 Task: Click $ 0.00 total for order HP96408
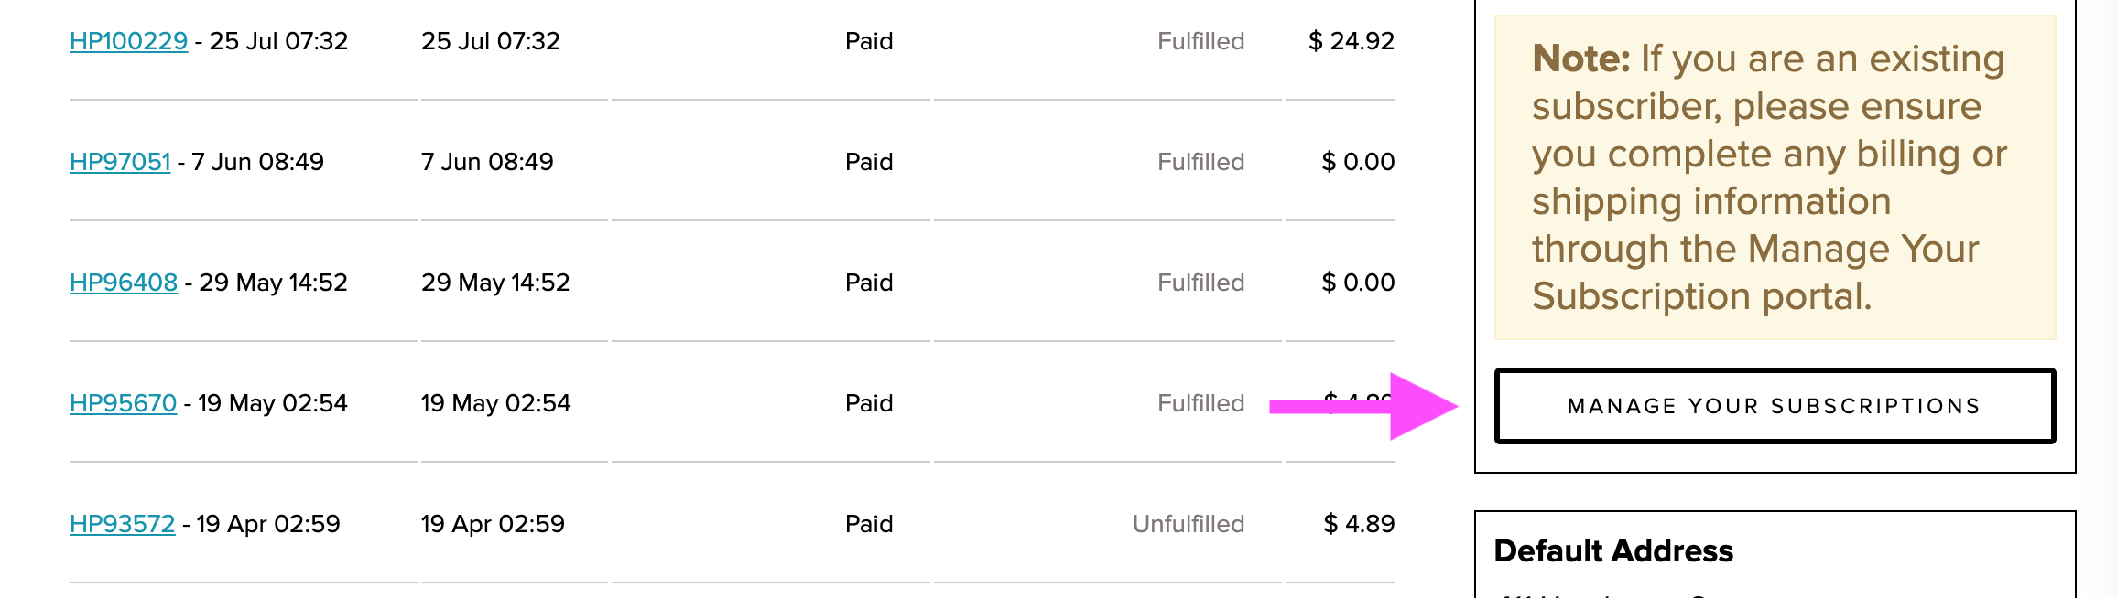coord(1358,283)
